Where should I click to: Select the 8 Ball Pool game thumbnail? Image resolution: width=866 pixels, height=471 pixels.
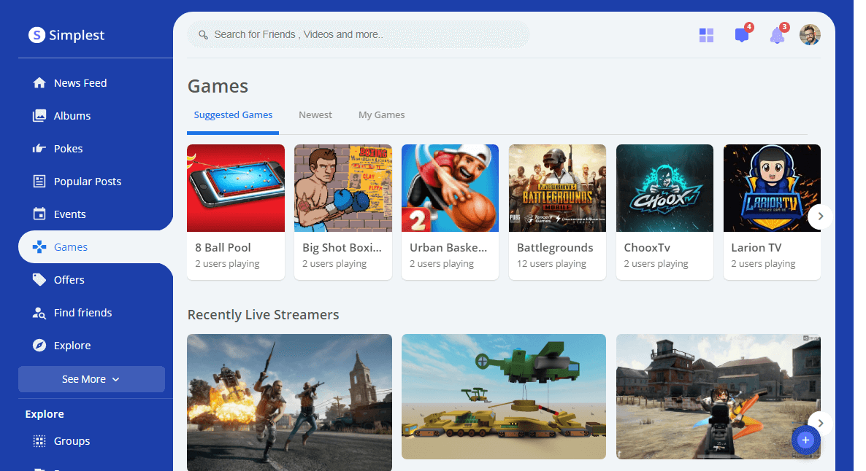[235, 188]
